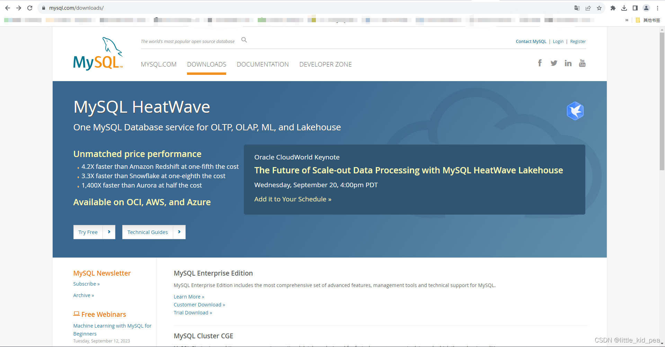Go forward in browser history

(19, 8)
